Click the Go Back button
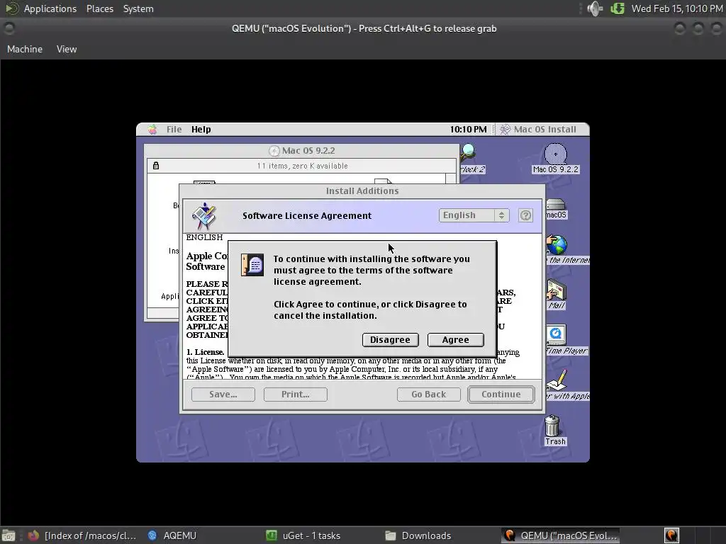726x544 pixels. pos(429,394)
